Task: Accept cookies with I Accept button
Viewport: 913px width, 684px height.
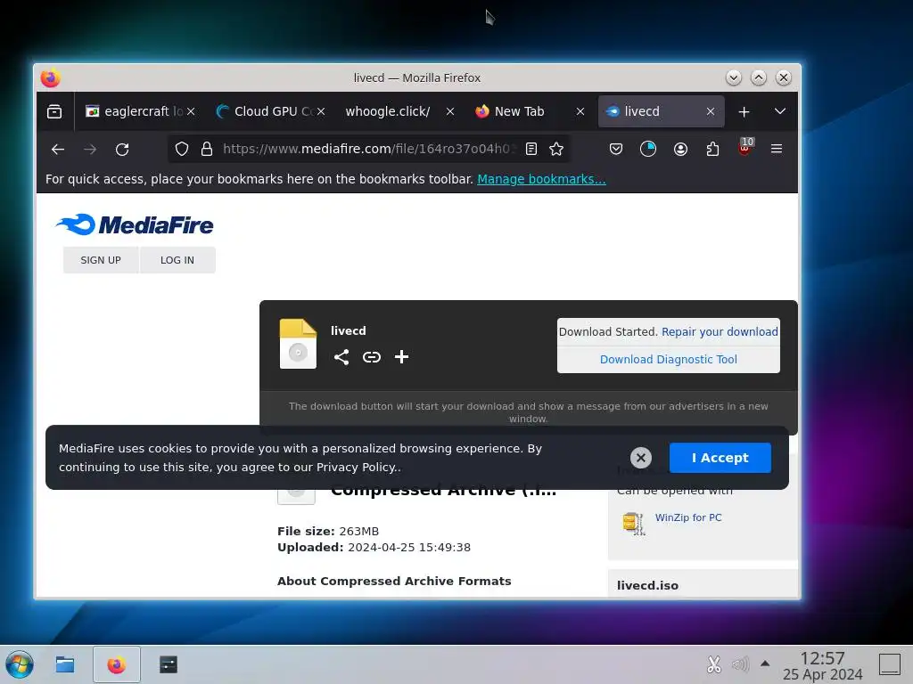Action: click(x=720, y=458)
